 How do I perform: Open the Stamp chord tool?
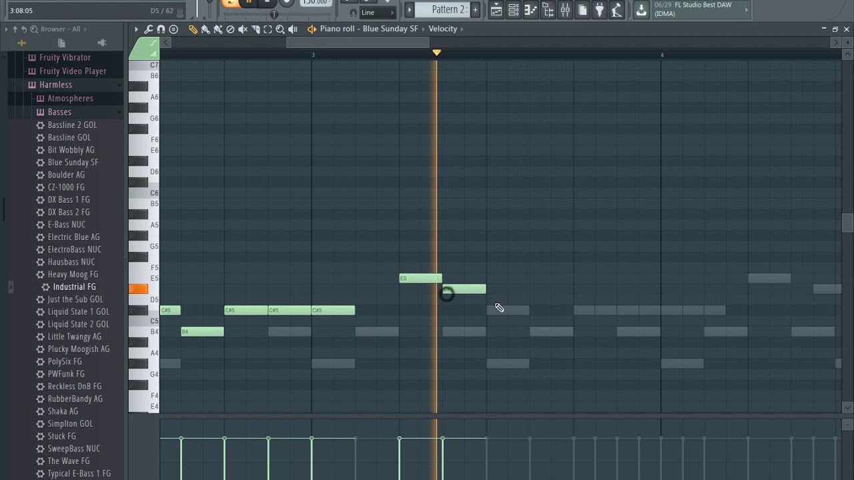[x=173, y=29]
